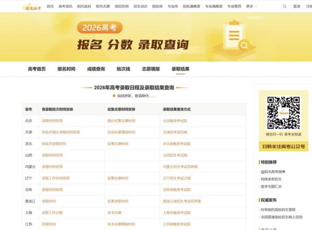Click the 录取结果查询方式 column header
Image resolution: width=312 pixels, height=230 pixels.
pyautogui.click(x=177, y=109)
